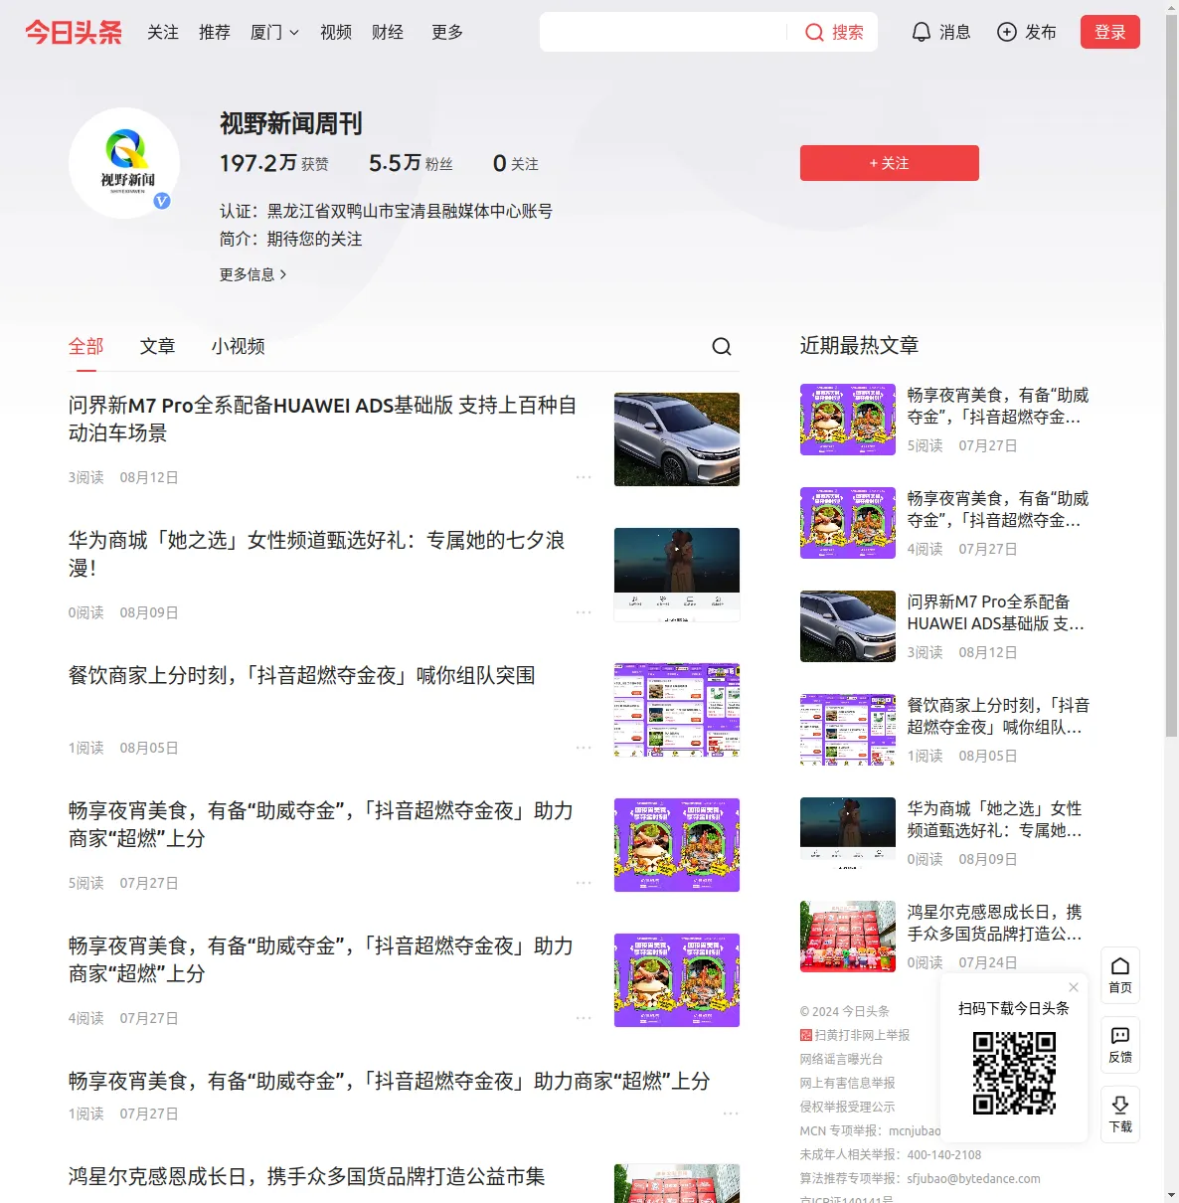This screenshot has height=1203, width=1179.
Task: Open the hot-list thumbnail for 鸿星尔克感恩成长日
Action: pyautogui.click(x=848, y=937)
